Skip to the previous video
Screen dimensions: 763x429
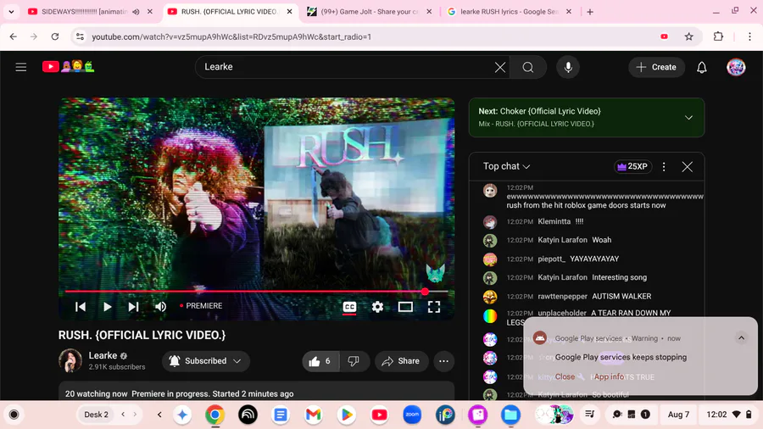click(x=81, y=306)
